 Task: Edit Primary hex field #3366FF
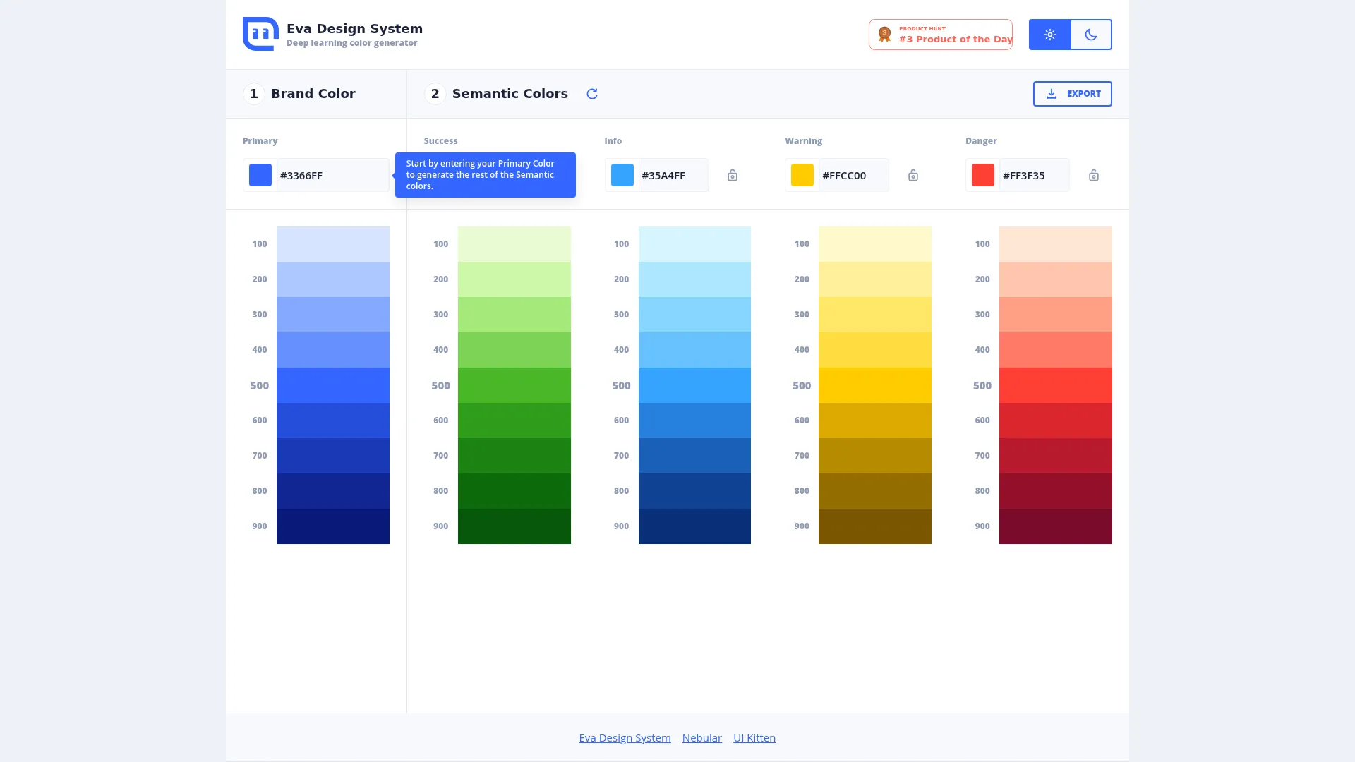[x=332, y=175]
